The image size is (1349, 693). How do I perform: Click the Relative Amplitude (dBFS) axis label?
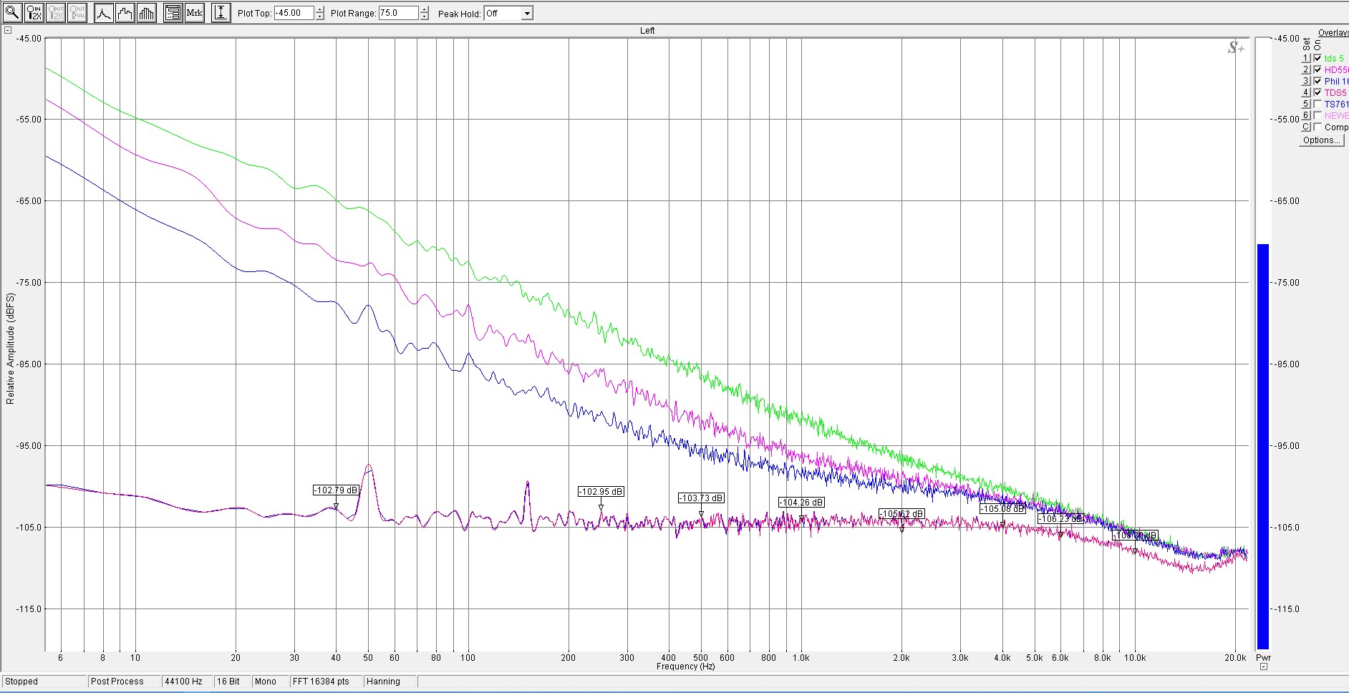(x=10, y=349)
